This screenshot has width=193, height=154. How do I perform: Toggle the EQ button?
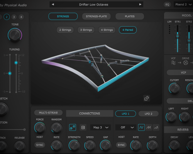pos(167,5)
